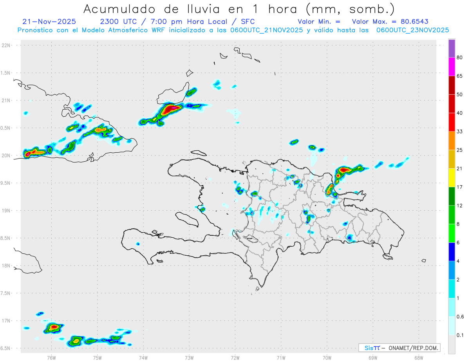Viewport: 470px width, 363px height.
Task: Click the '19N' latitude label
Action: [x=6, y=211]
